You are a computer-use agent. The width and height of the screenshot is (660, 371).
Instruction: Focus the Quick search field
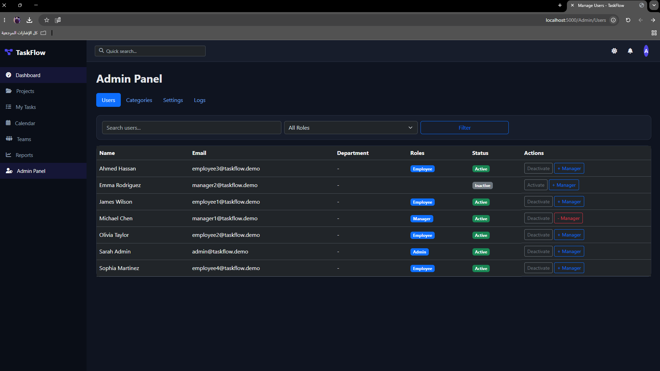pos(150,51)
